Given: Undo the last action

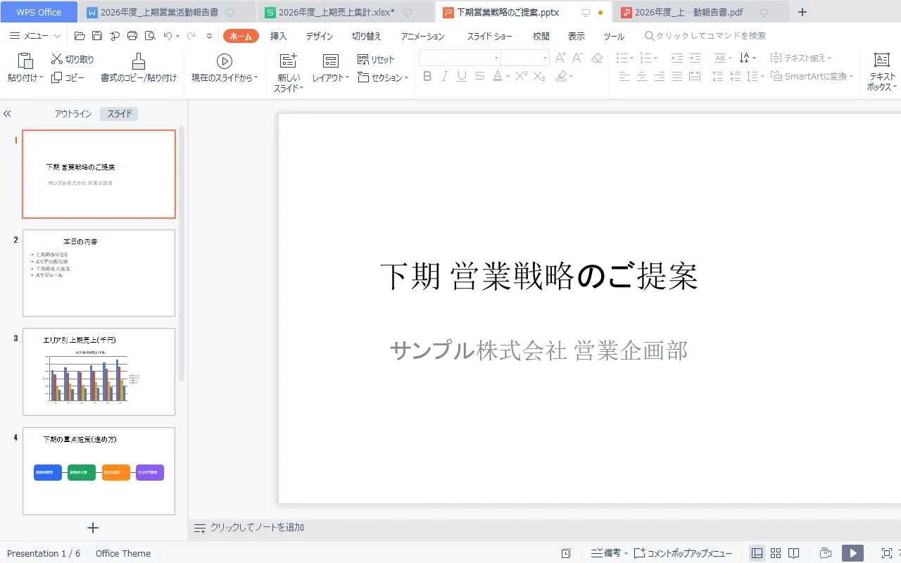Looking at the screenshot, I should pyautogui.click(x=168, y=36).
